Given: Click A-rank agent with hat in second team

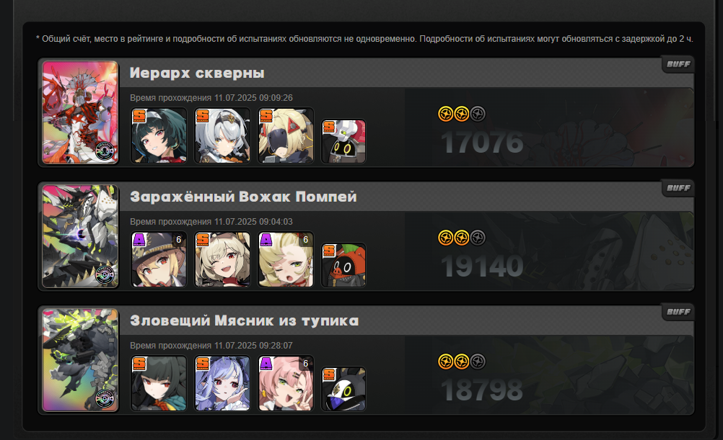Looking at the screenshot, I should [x=159, y=259].
